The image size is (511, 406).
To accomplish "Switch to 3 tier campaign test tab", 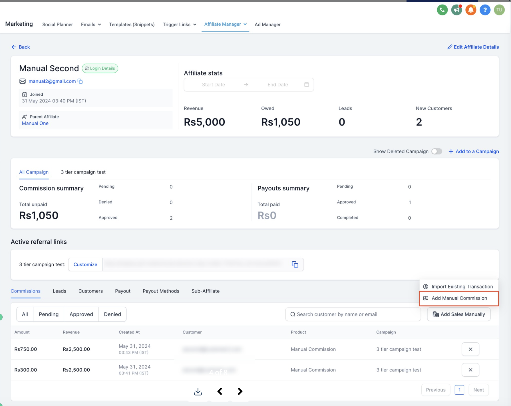I will (x=83, y=172).
